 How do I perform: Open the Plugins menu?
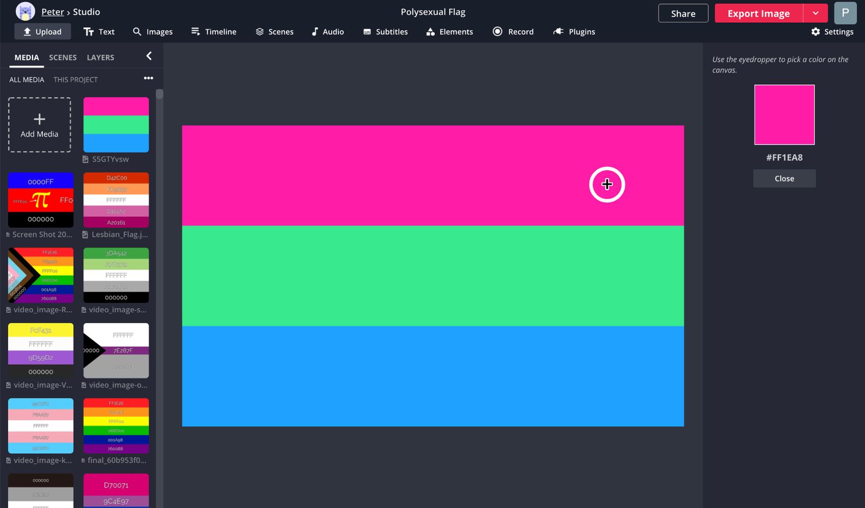click(x=574, y=32)
